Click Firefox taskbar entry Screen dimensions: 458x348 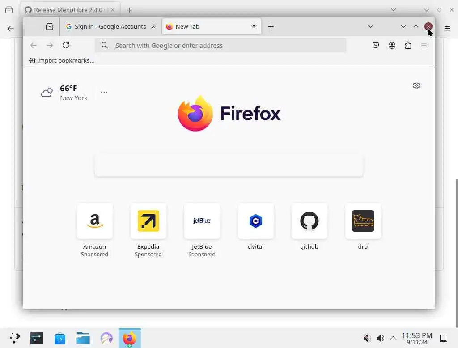(x=129, y=338)
